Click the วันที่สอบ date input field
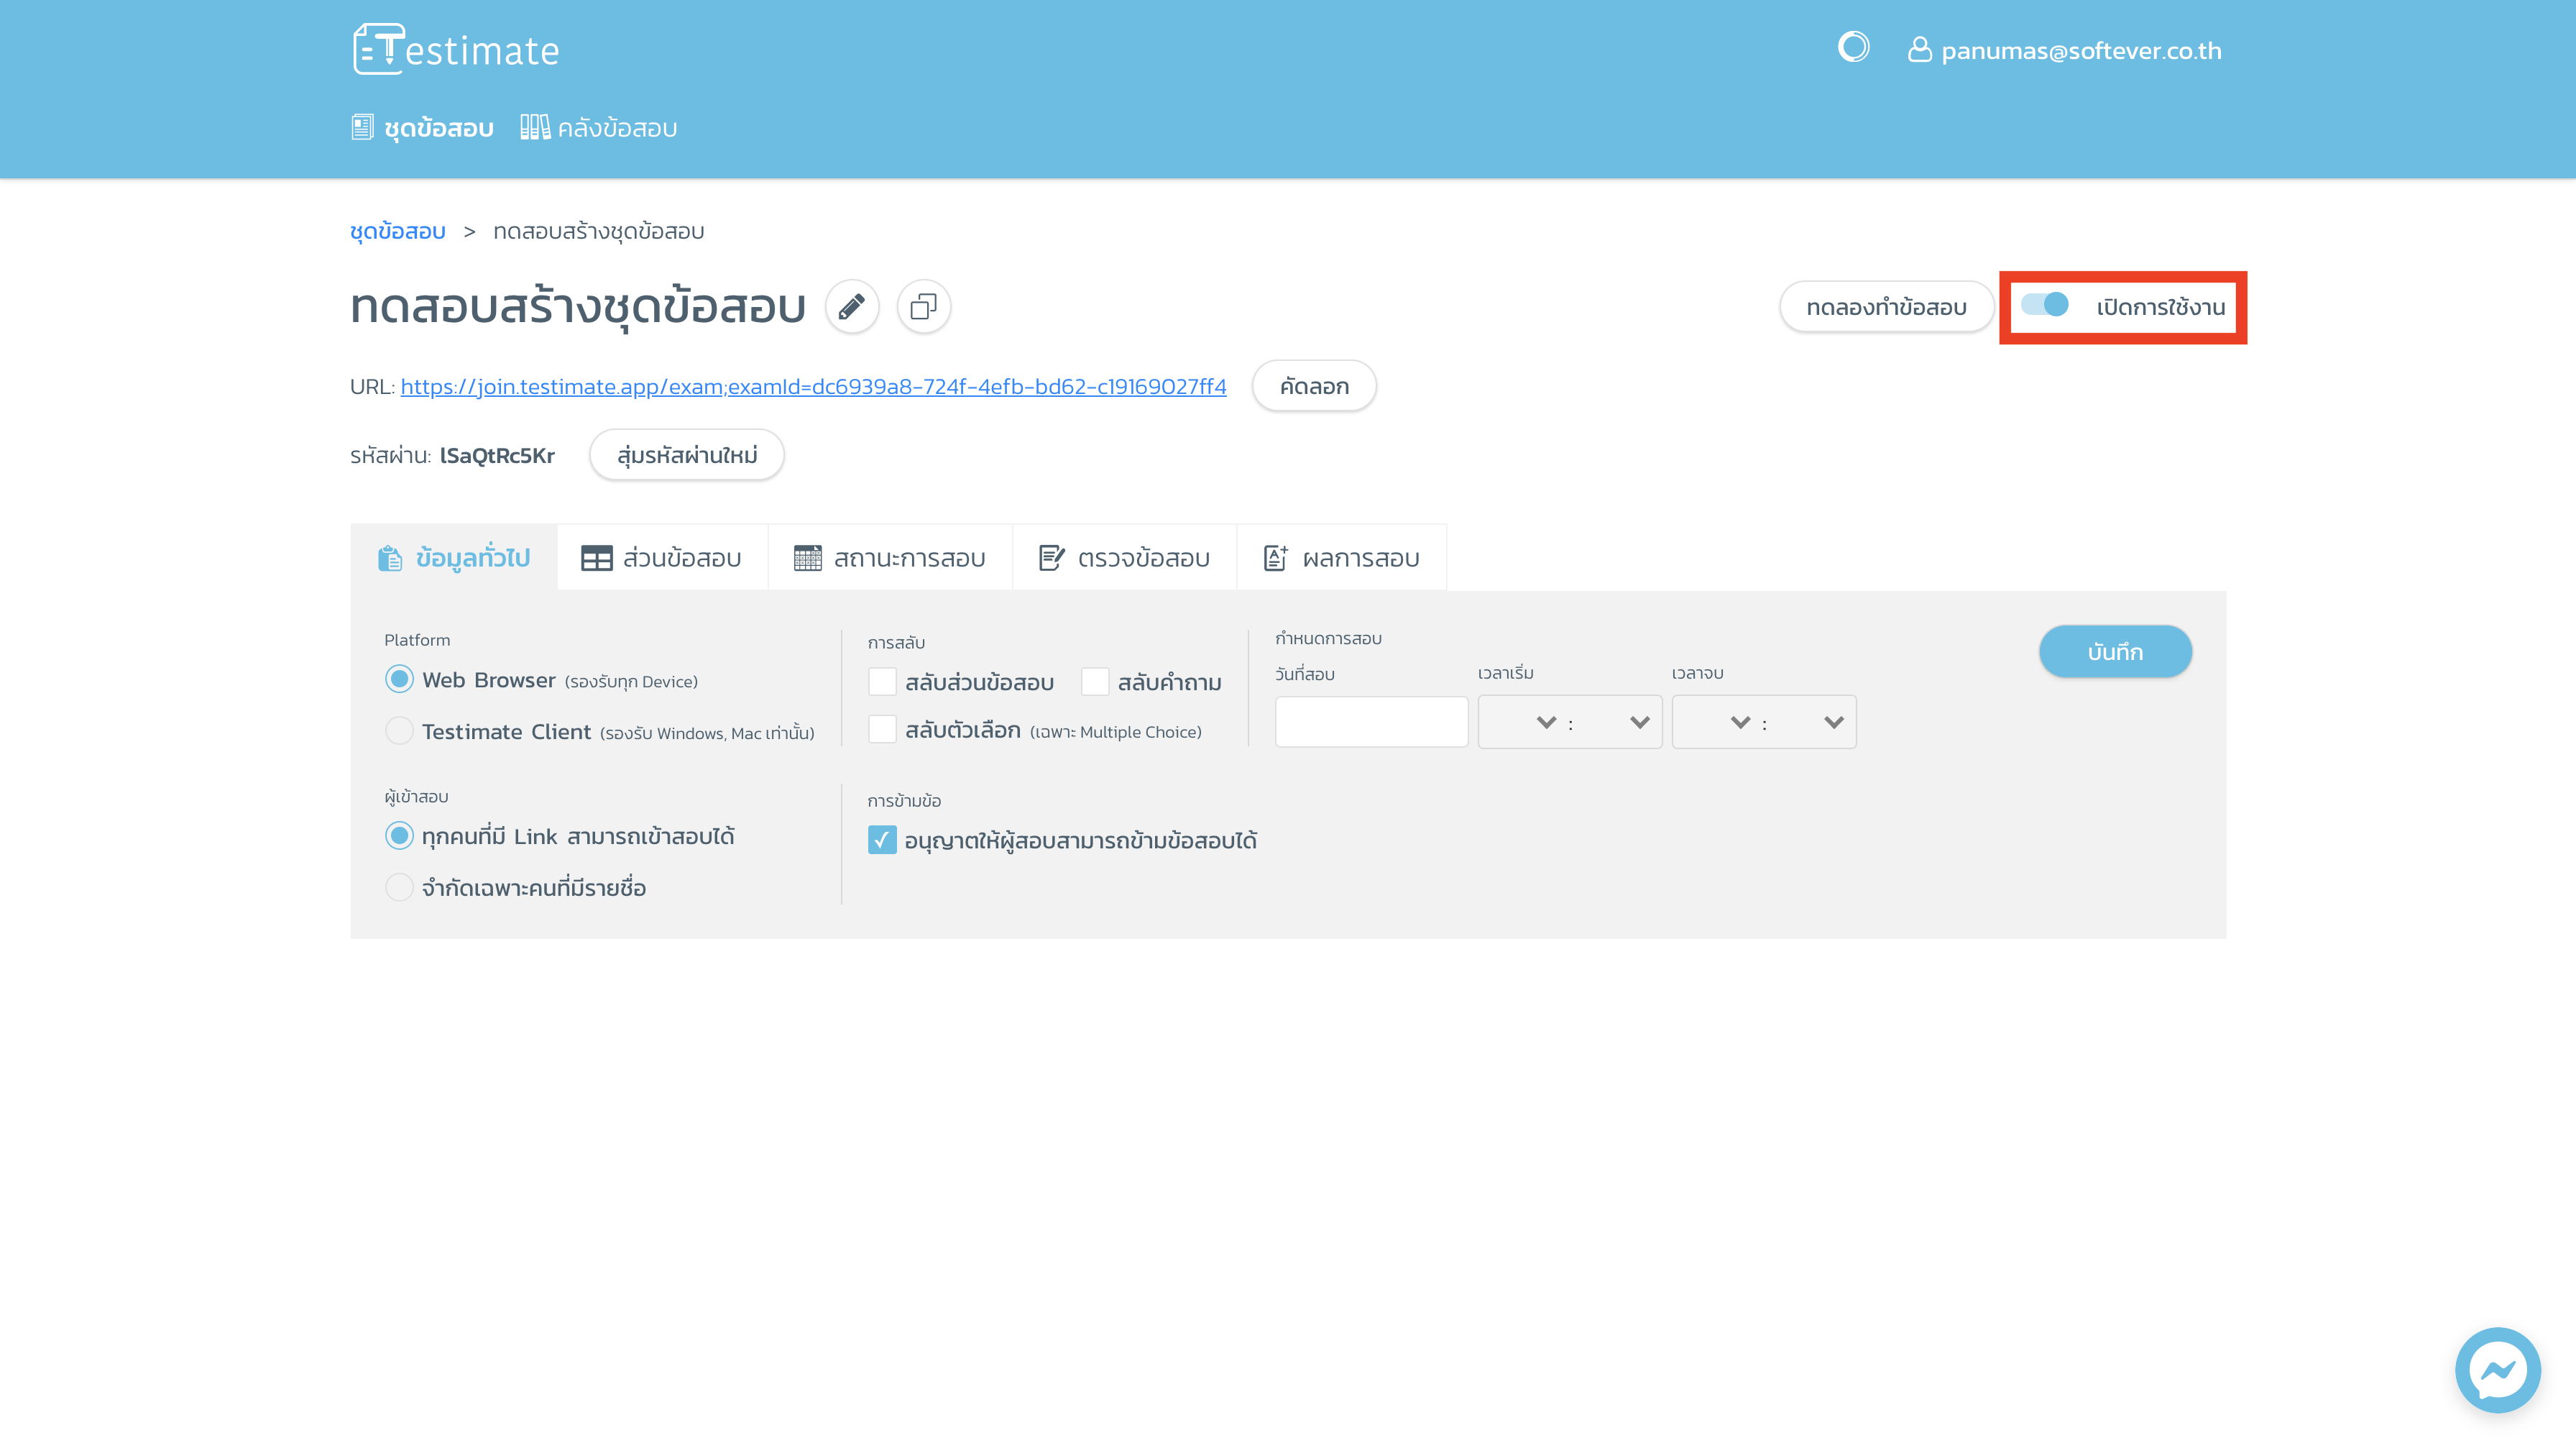 pos(1371,722)
